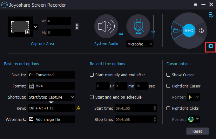
Task: Click the system audio volume slider handle
Action: click(121, 34)
